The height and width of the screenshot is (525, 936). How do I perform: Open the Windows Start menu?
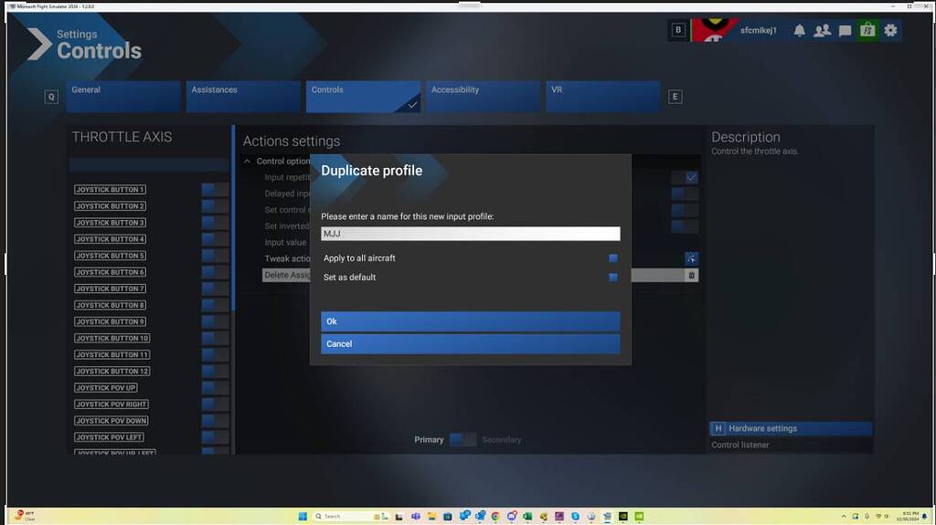(x=303, y=516)
